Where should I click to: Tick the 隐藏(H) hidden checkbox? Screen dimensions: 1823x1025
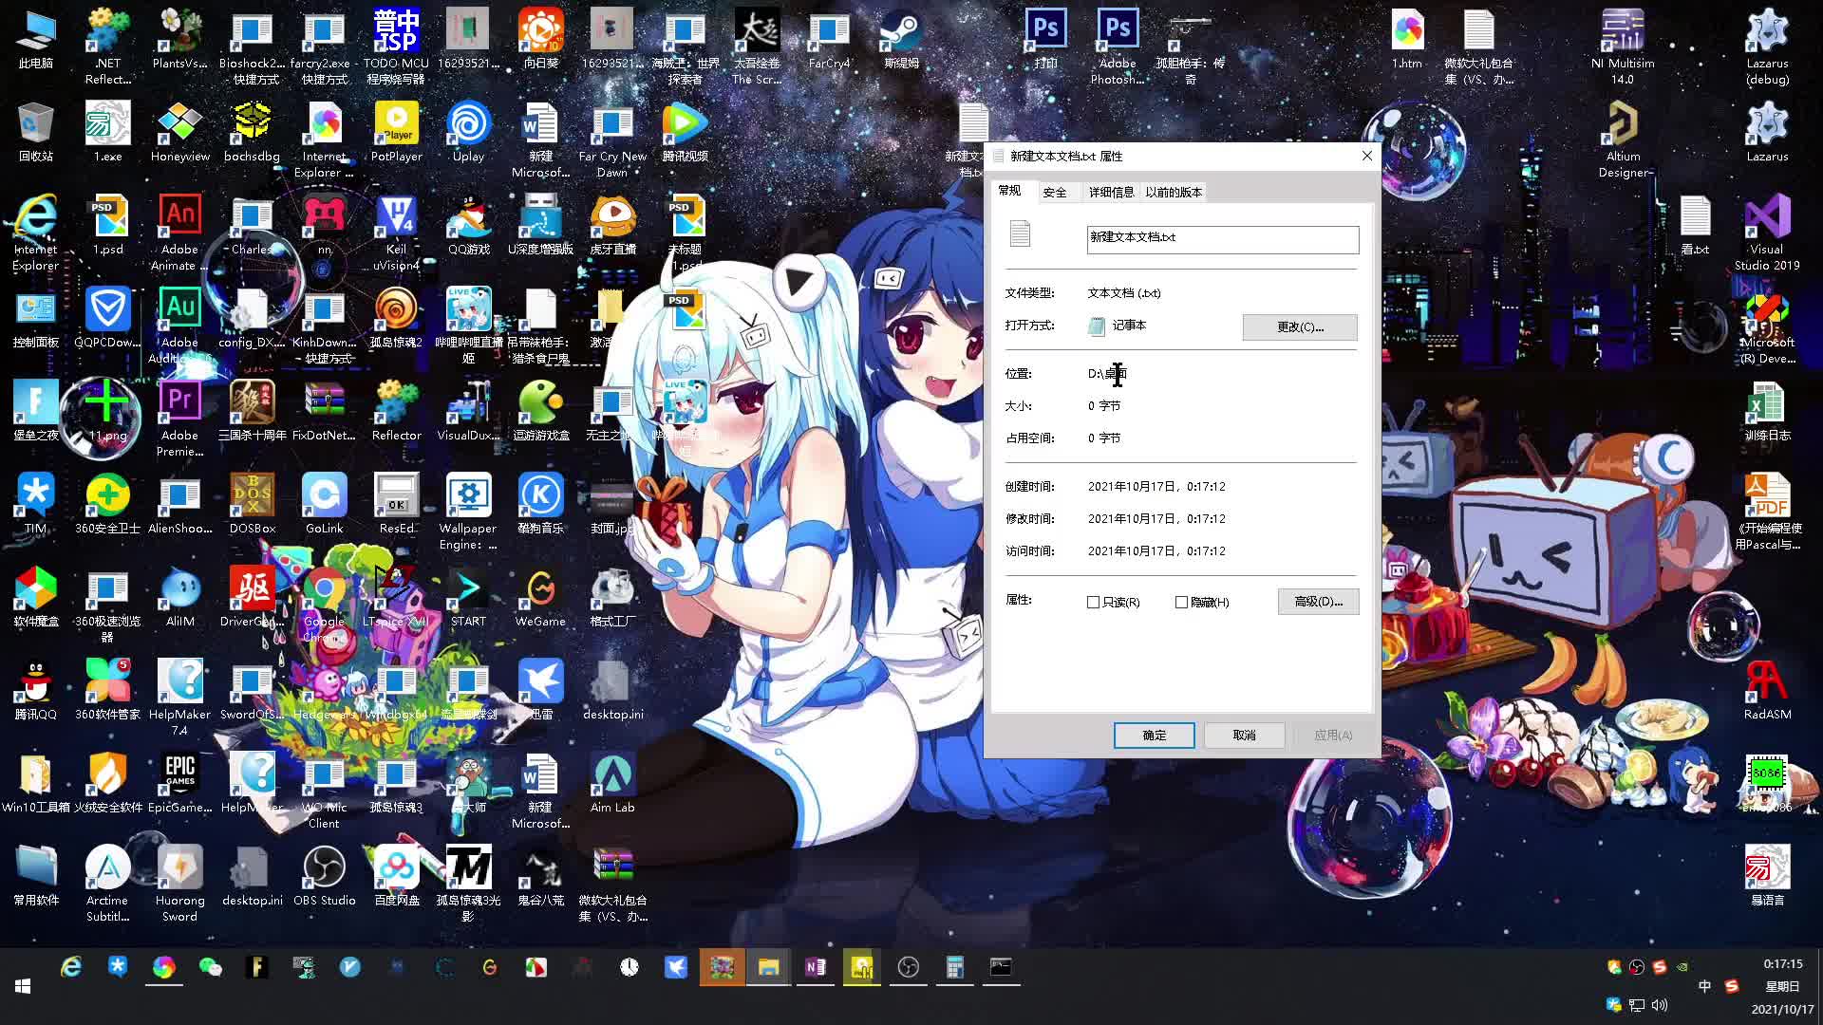(x=1181, y=603)
